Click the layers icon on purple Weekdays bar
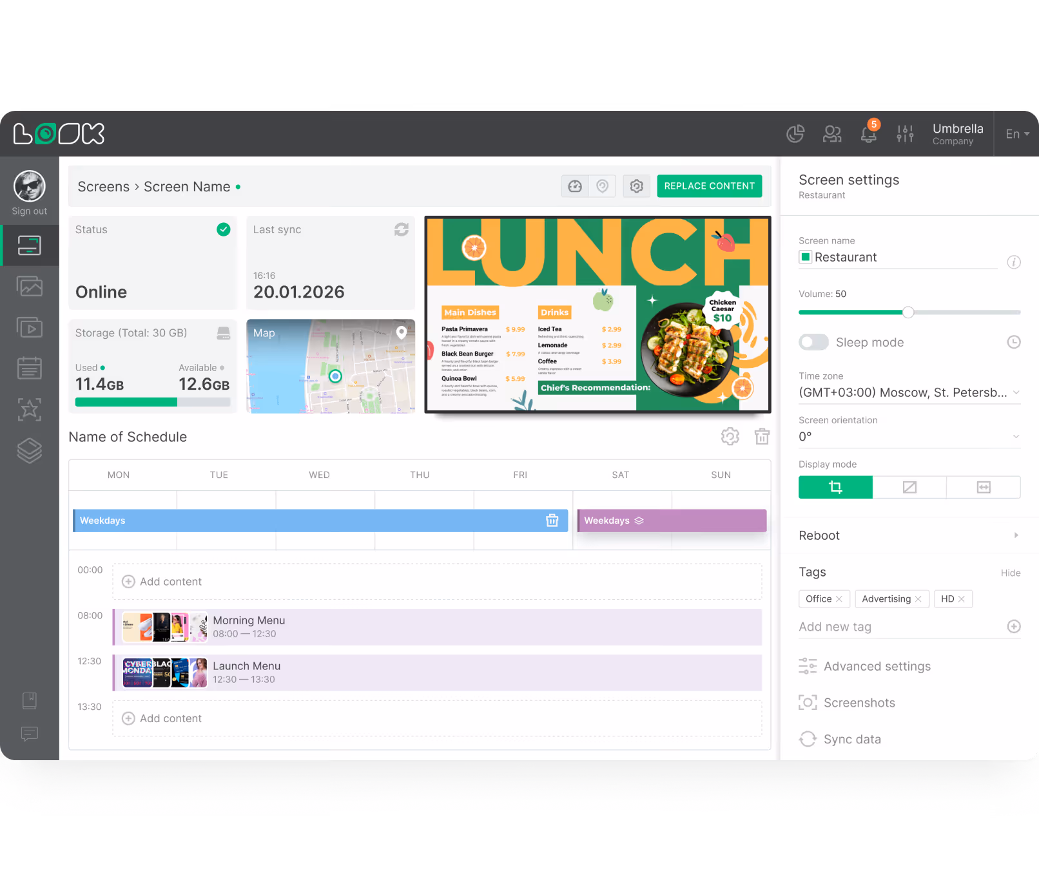The height and width of the screenshot is (871, 1039). pyautogui.click(x=639, y=521)
